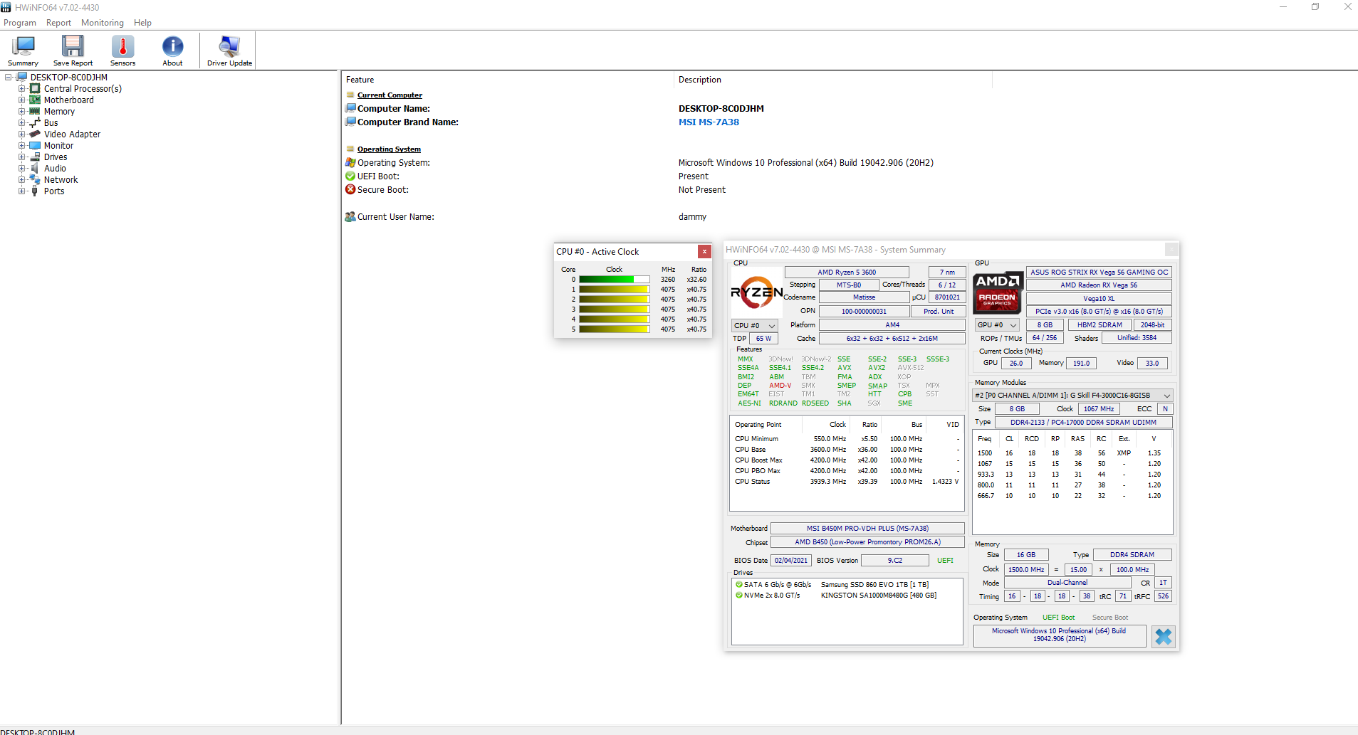
Task: Open the memory module G Skill dropdown
Action: pyautogui.click(x=1072, y=396)
